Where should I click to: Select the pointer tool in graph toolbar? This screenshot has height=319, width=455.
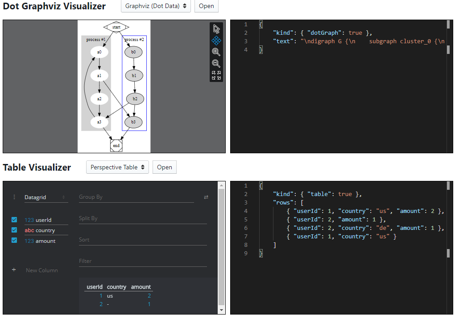[x=216, y=29]
